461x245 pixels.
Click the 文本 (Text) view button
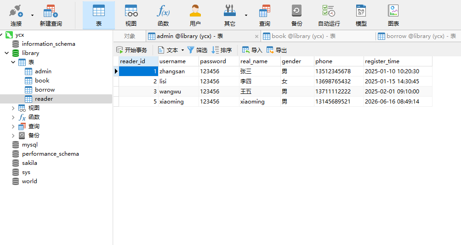pyautogui.click(x=168, y=50)
